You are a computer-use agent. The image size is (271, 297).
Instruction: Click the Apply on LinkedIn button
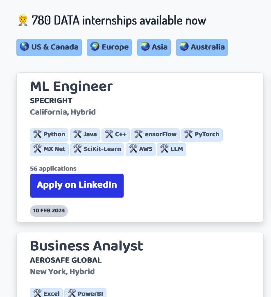[x=77, y=186]
